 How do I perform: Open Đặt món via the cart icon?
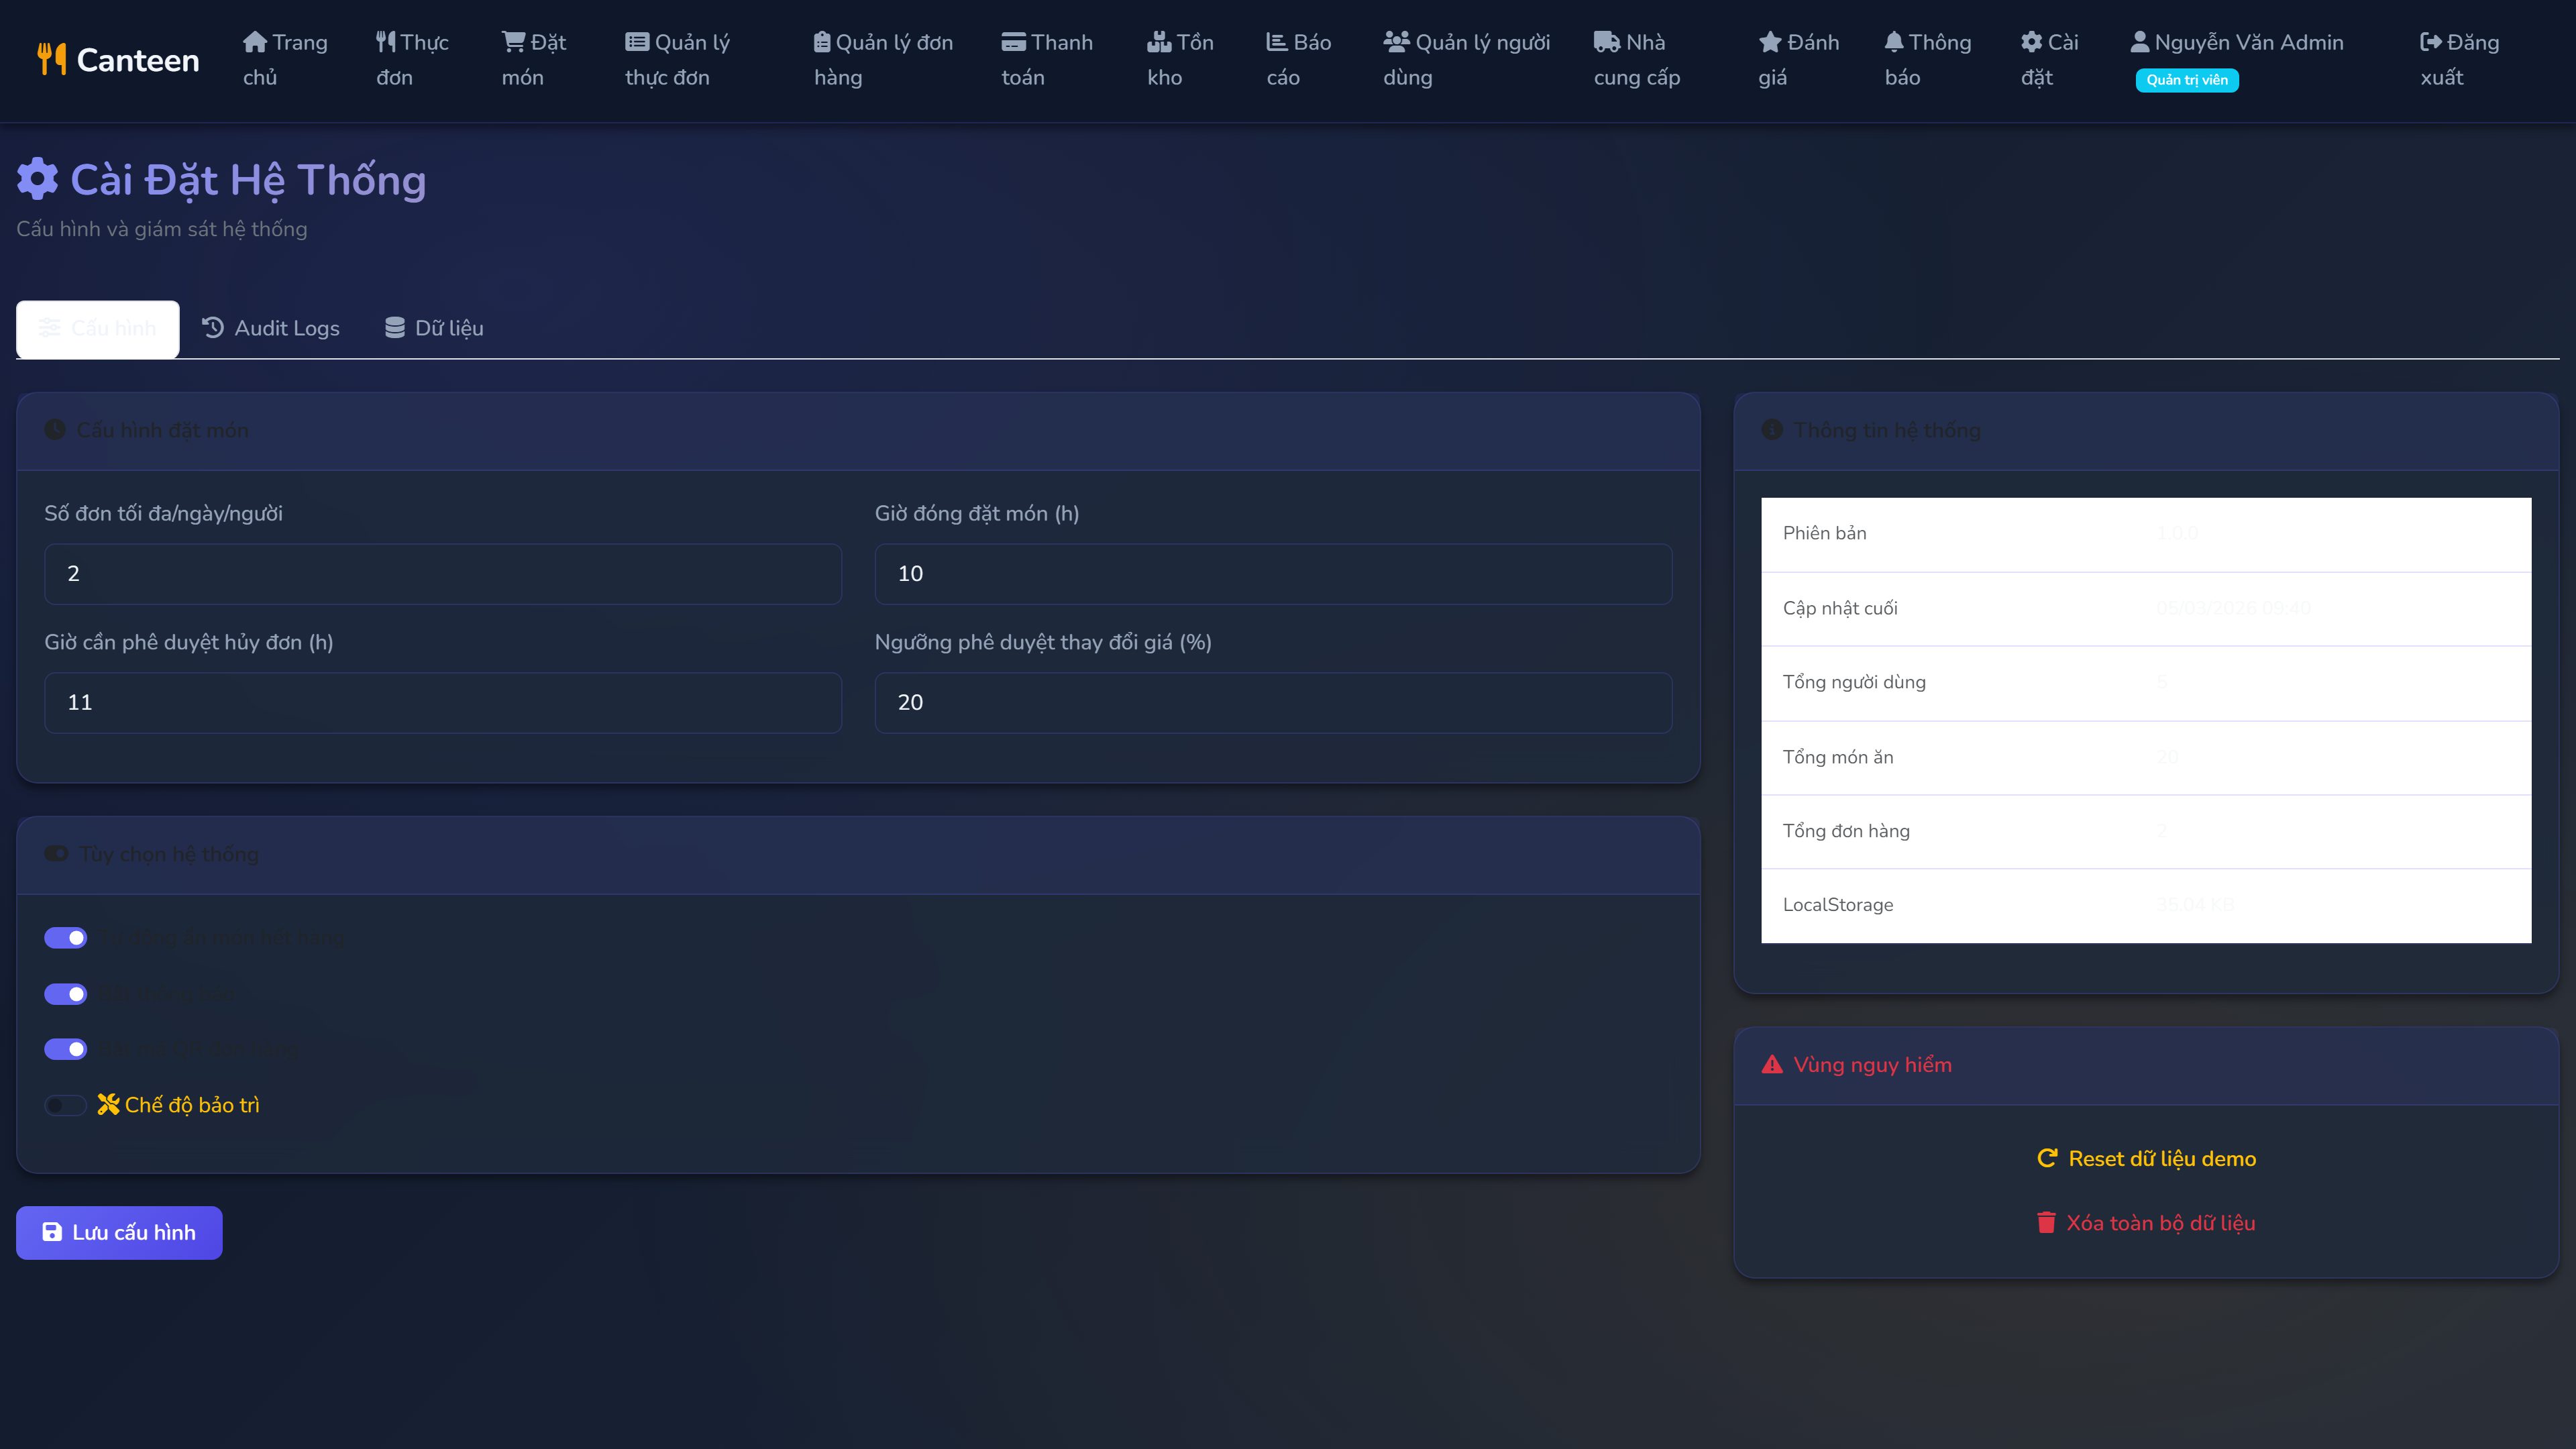[x=514, y=42]
